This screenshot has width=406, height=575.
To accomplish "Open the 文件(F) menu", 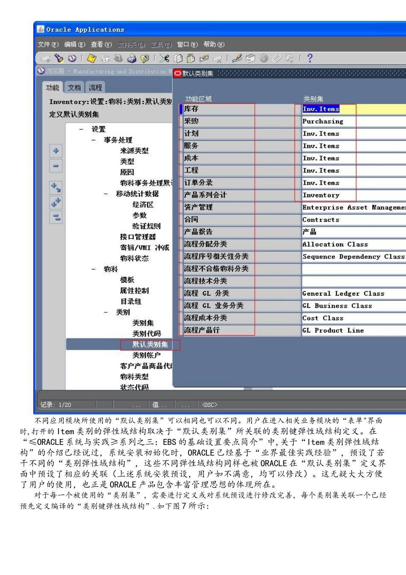I will pyautogui.click(x=48, y=44).
